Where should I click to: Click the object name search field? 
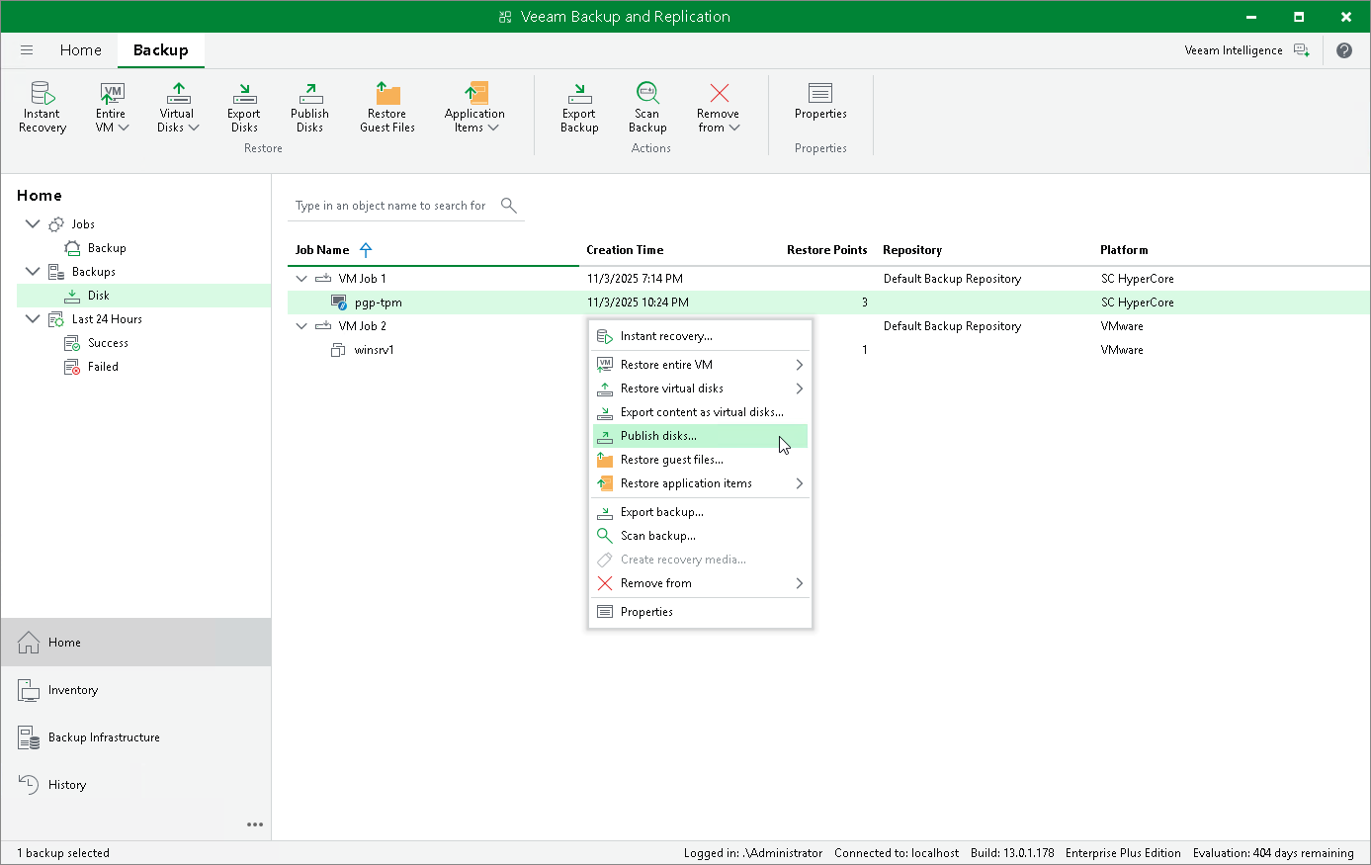click(391, 206)
